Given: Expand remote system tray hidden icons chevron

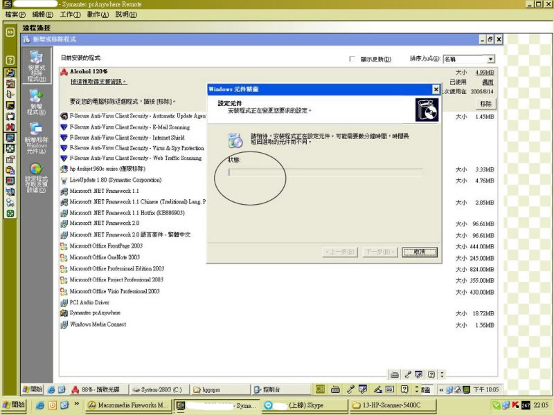Looking at the screenshot, I should click(441, 389).
